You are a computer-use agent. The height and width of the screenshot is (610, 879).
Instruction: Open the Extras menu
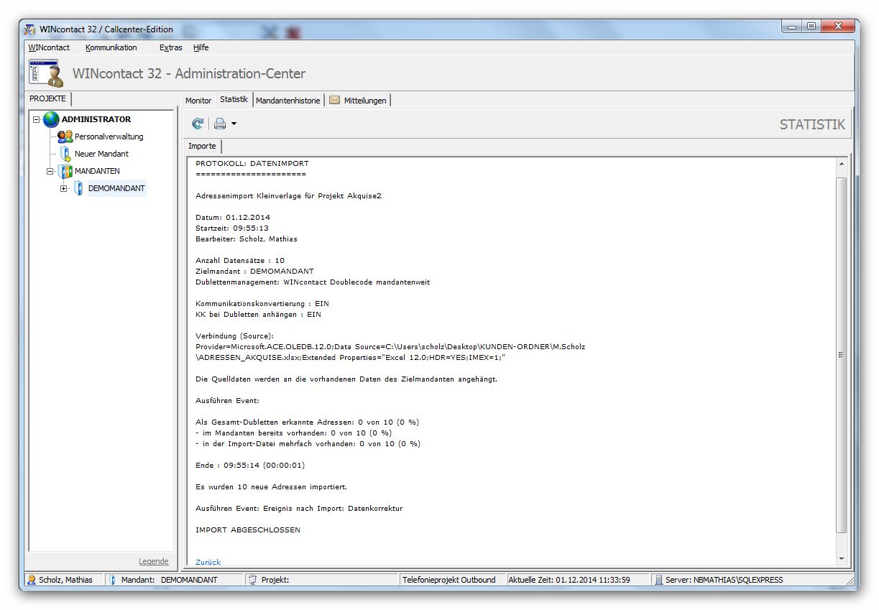point(170,47)
